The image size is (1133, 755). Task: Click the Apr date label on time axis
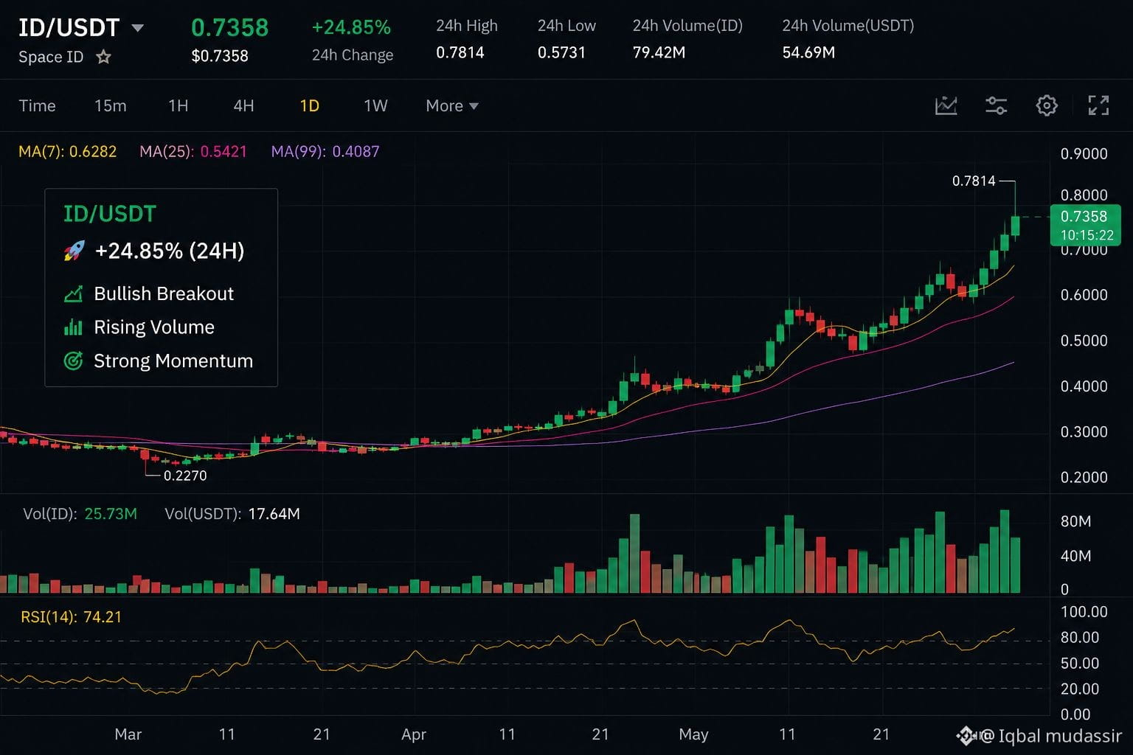coord(414,734)
